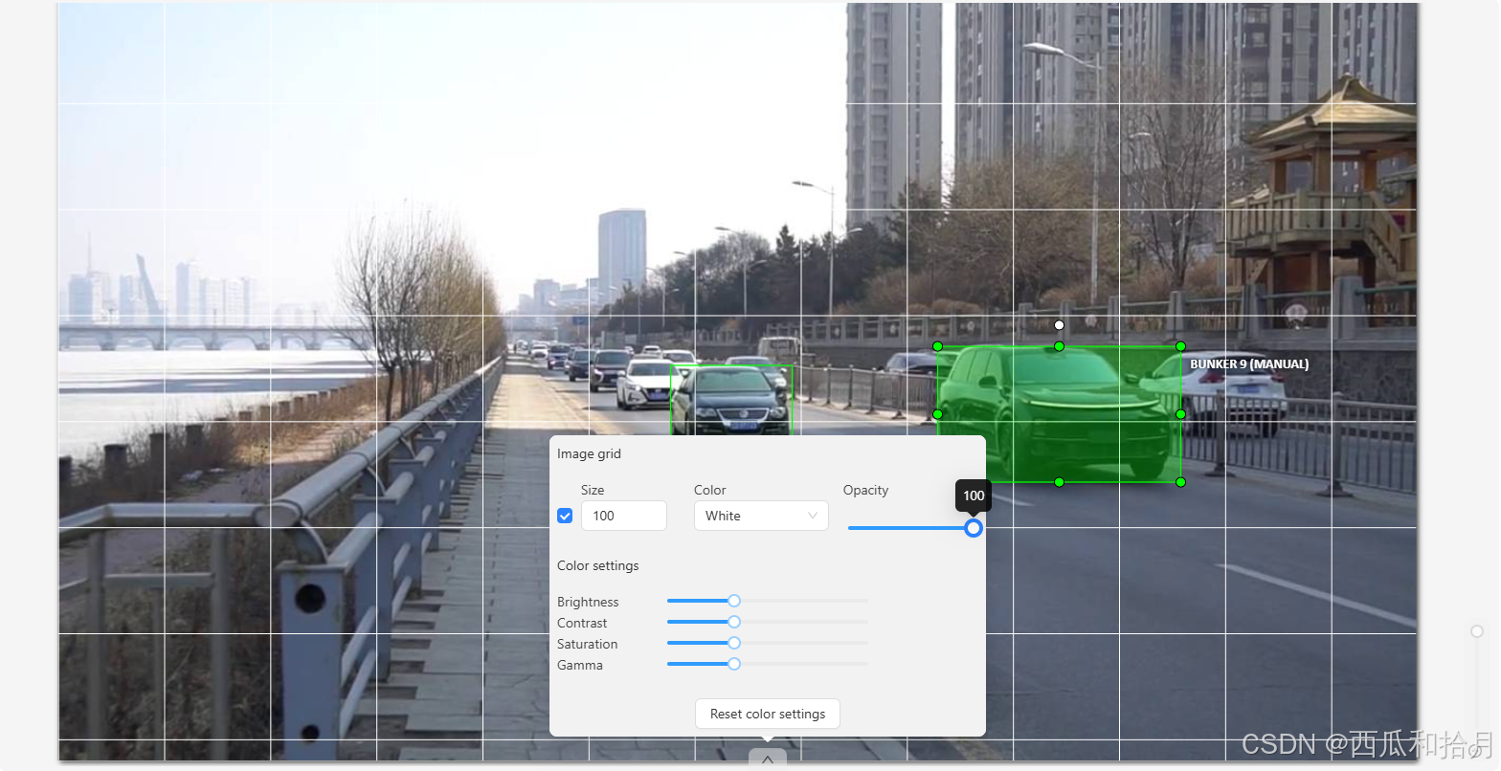Click the Brightness slider handle

(x=734, y=601)
